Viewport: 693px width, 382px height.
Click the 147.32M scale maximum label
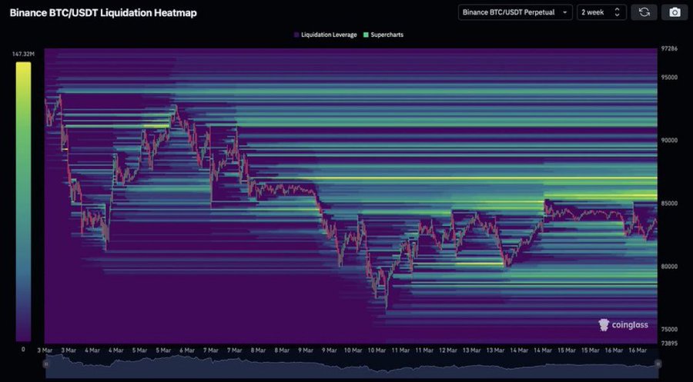pyautogui.click(x=23, y=55)
